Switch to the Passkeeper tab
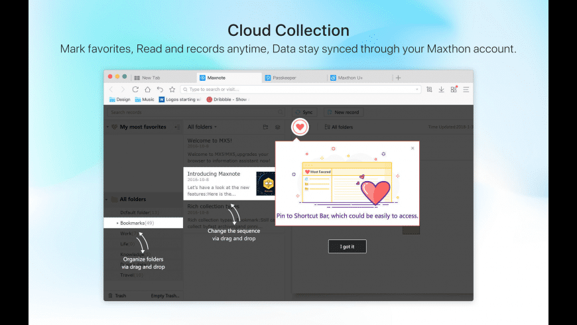Viewport: 577px width, 325px height. coord(294,78)
